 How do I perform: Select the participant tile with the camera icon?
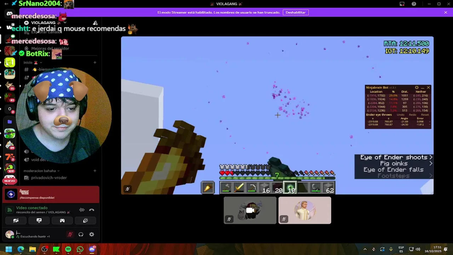[250, 210]
